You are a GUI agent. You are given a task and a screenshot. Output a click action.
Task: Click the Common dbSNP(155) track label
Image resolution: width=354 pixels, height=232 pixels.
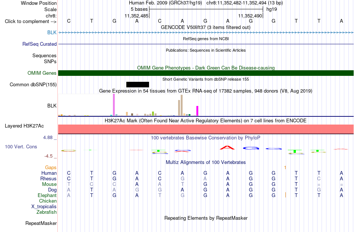pos(33,84)
